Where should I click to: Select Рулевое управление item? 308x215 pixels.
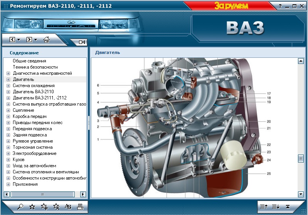(33, 141)
